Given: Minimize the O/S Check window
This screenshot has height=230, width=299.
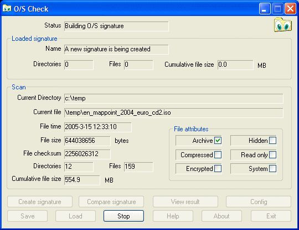Looking at the screenshot, I should coord(265,9).
